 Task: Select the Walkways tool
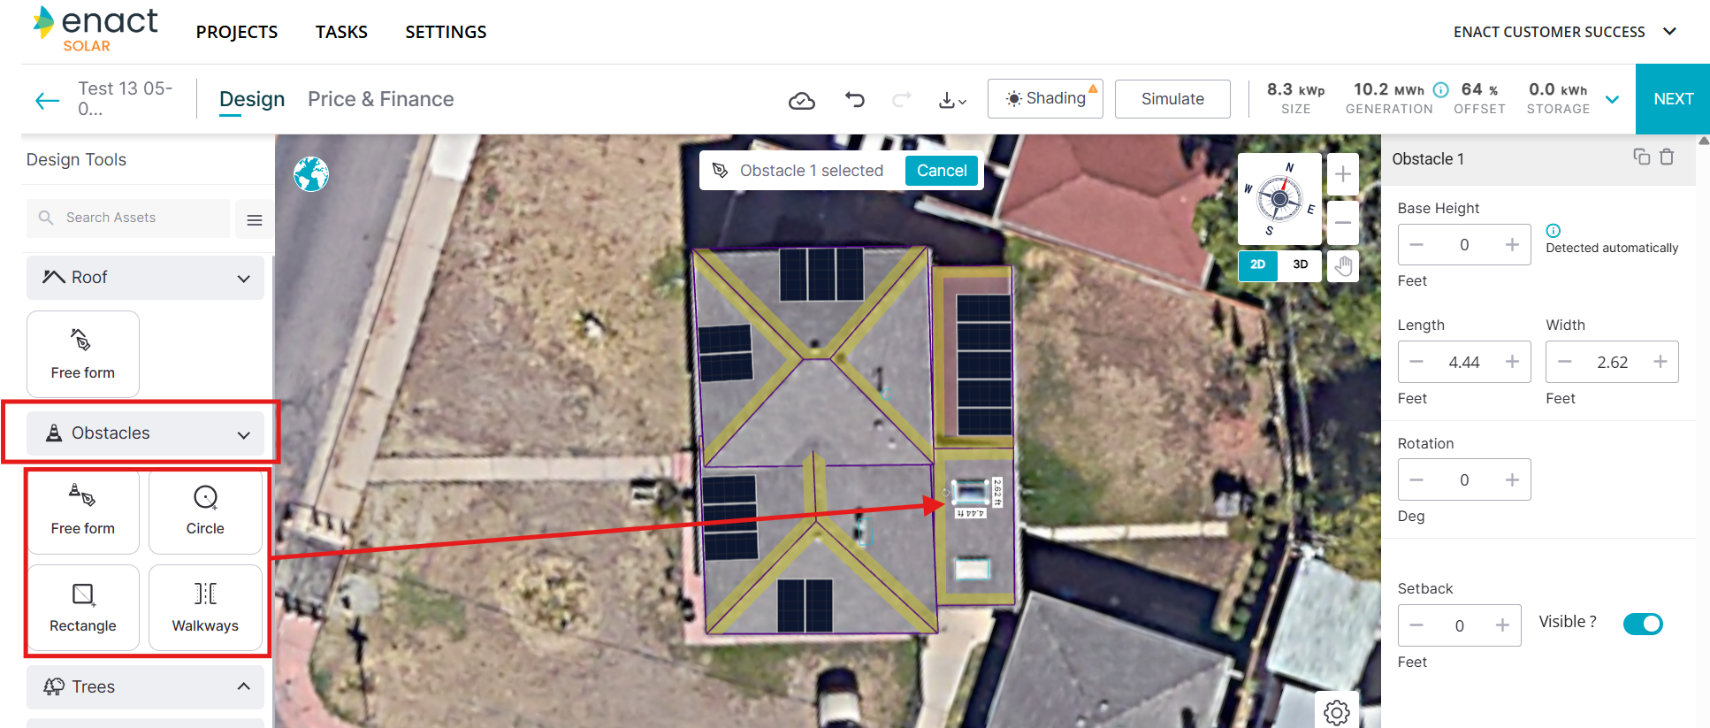(x=205, y=608)
